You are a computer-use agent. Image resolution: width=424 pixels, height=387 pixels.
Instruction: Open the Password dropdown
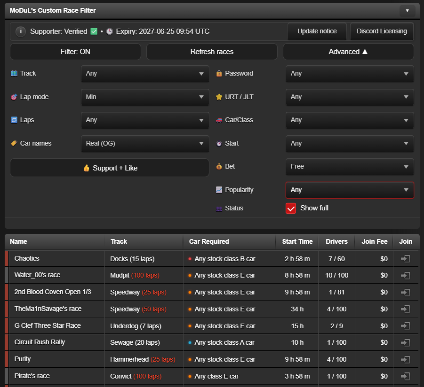(350, 74)
